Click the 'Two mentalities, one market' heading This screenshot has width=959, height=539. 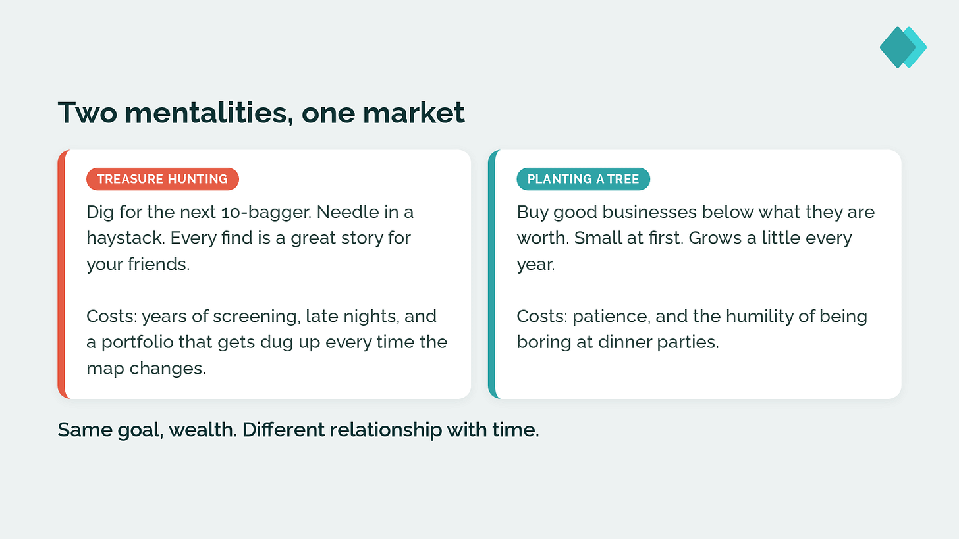pos(261,113)
